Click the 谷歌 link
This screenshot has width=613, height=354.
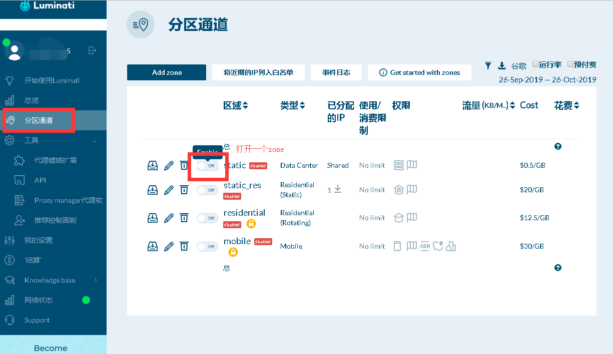[x=519, y=66]
